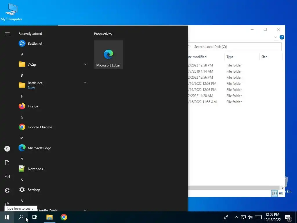This screenshot has height=223, width=297.
Task: Click the letter V section header
Action: pyautogui.click(x=22, y=201)
